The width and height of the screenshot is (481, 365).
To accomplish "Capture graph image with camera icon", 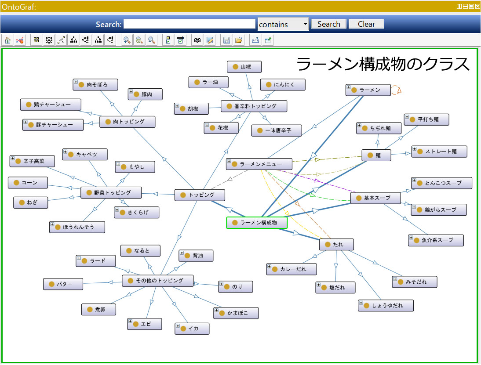I will tap(197, 40).
